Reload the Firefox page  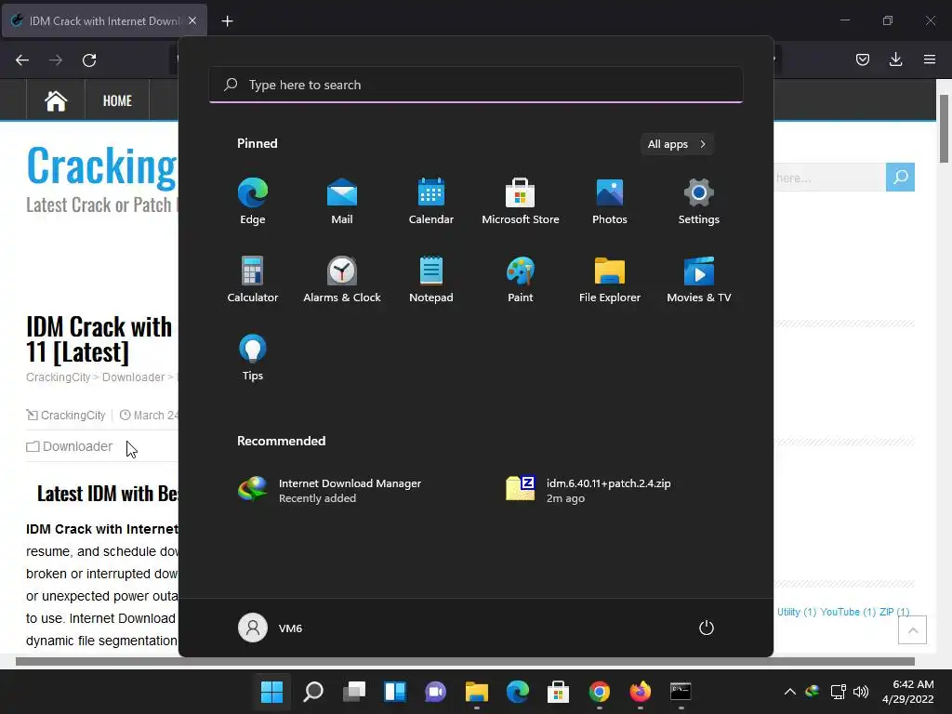click(x=89, y=60)
